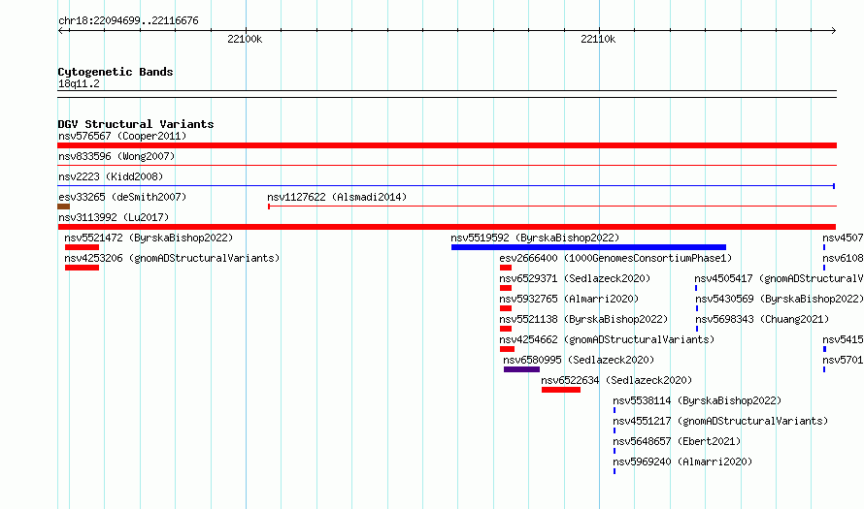Open nsv3113992 (Lu2017) variant label
This screenshot has width=864, height=509.
[x=114, y=217]
